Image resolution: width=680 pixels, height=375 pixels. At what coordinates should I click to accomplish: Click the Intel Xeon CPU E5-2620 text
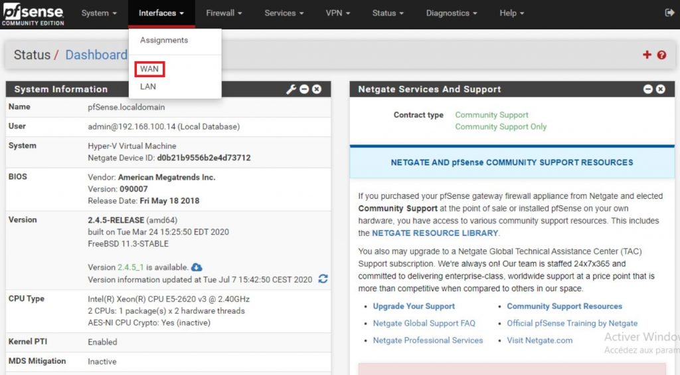(169, 299)
